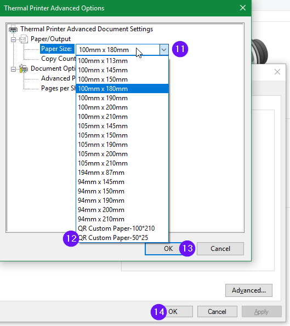Pick 105mm x 150mm from the list
The width and height of the screenshot is (290, 326).
click(122, 135)
